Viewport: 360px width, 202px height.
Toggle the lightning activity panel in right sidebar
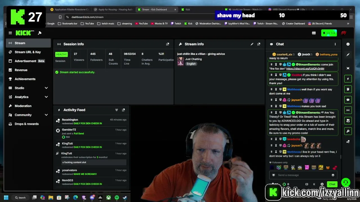click(348, 79)
